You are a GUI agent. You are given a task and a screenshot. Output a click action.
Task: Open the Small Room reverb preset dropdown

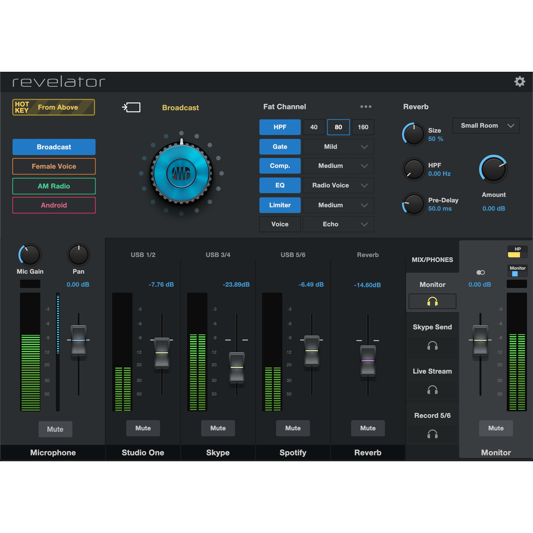pos(486,125)
